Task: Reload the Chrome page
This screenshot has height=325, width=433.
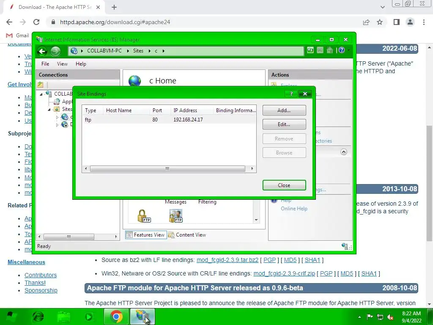Action: [36, 22]
